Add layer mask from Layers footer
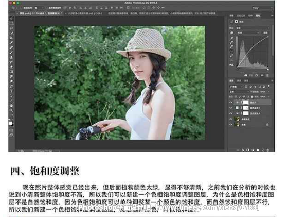Image resolution: width=288 pixels, height=217 pixels. click(x=248, y=150)
